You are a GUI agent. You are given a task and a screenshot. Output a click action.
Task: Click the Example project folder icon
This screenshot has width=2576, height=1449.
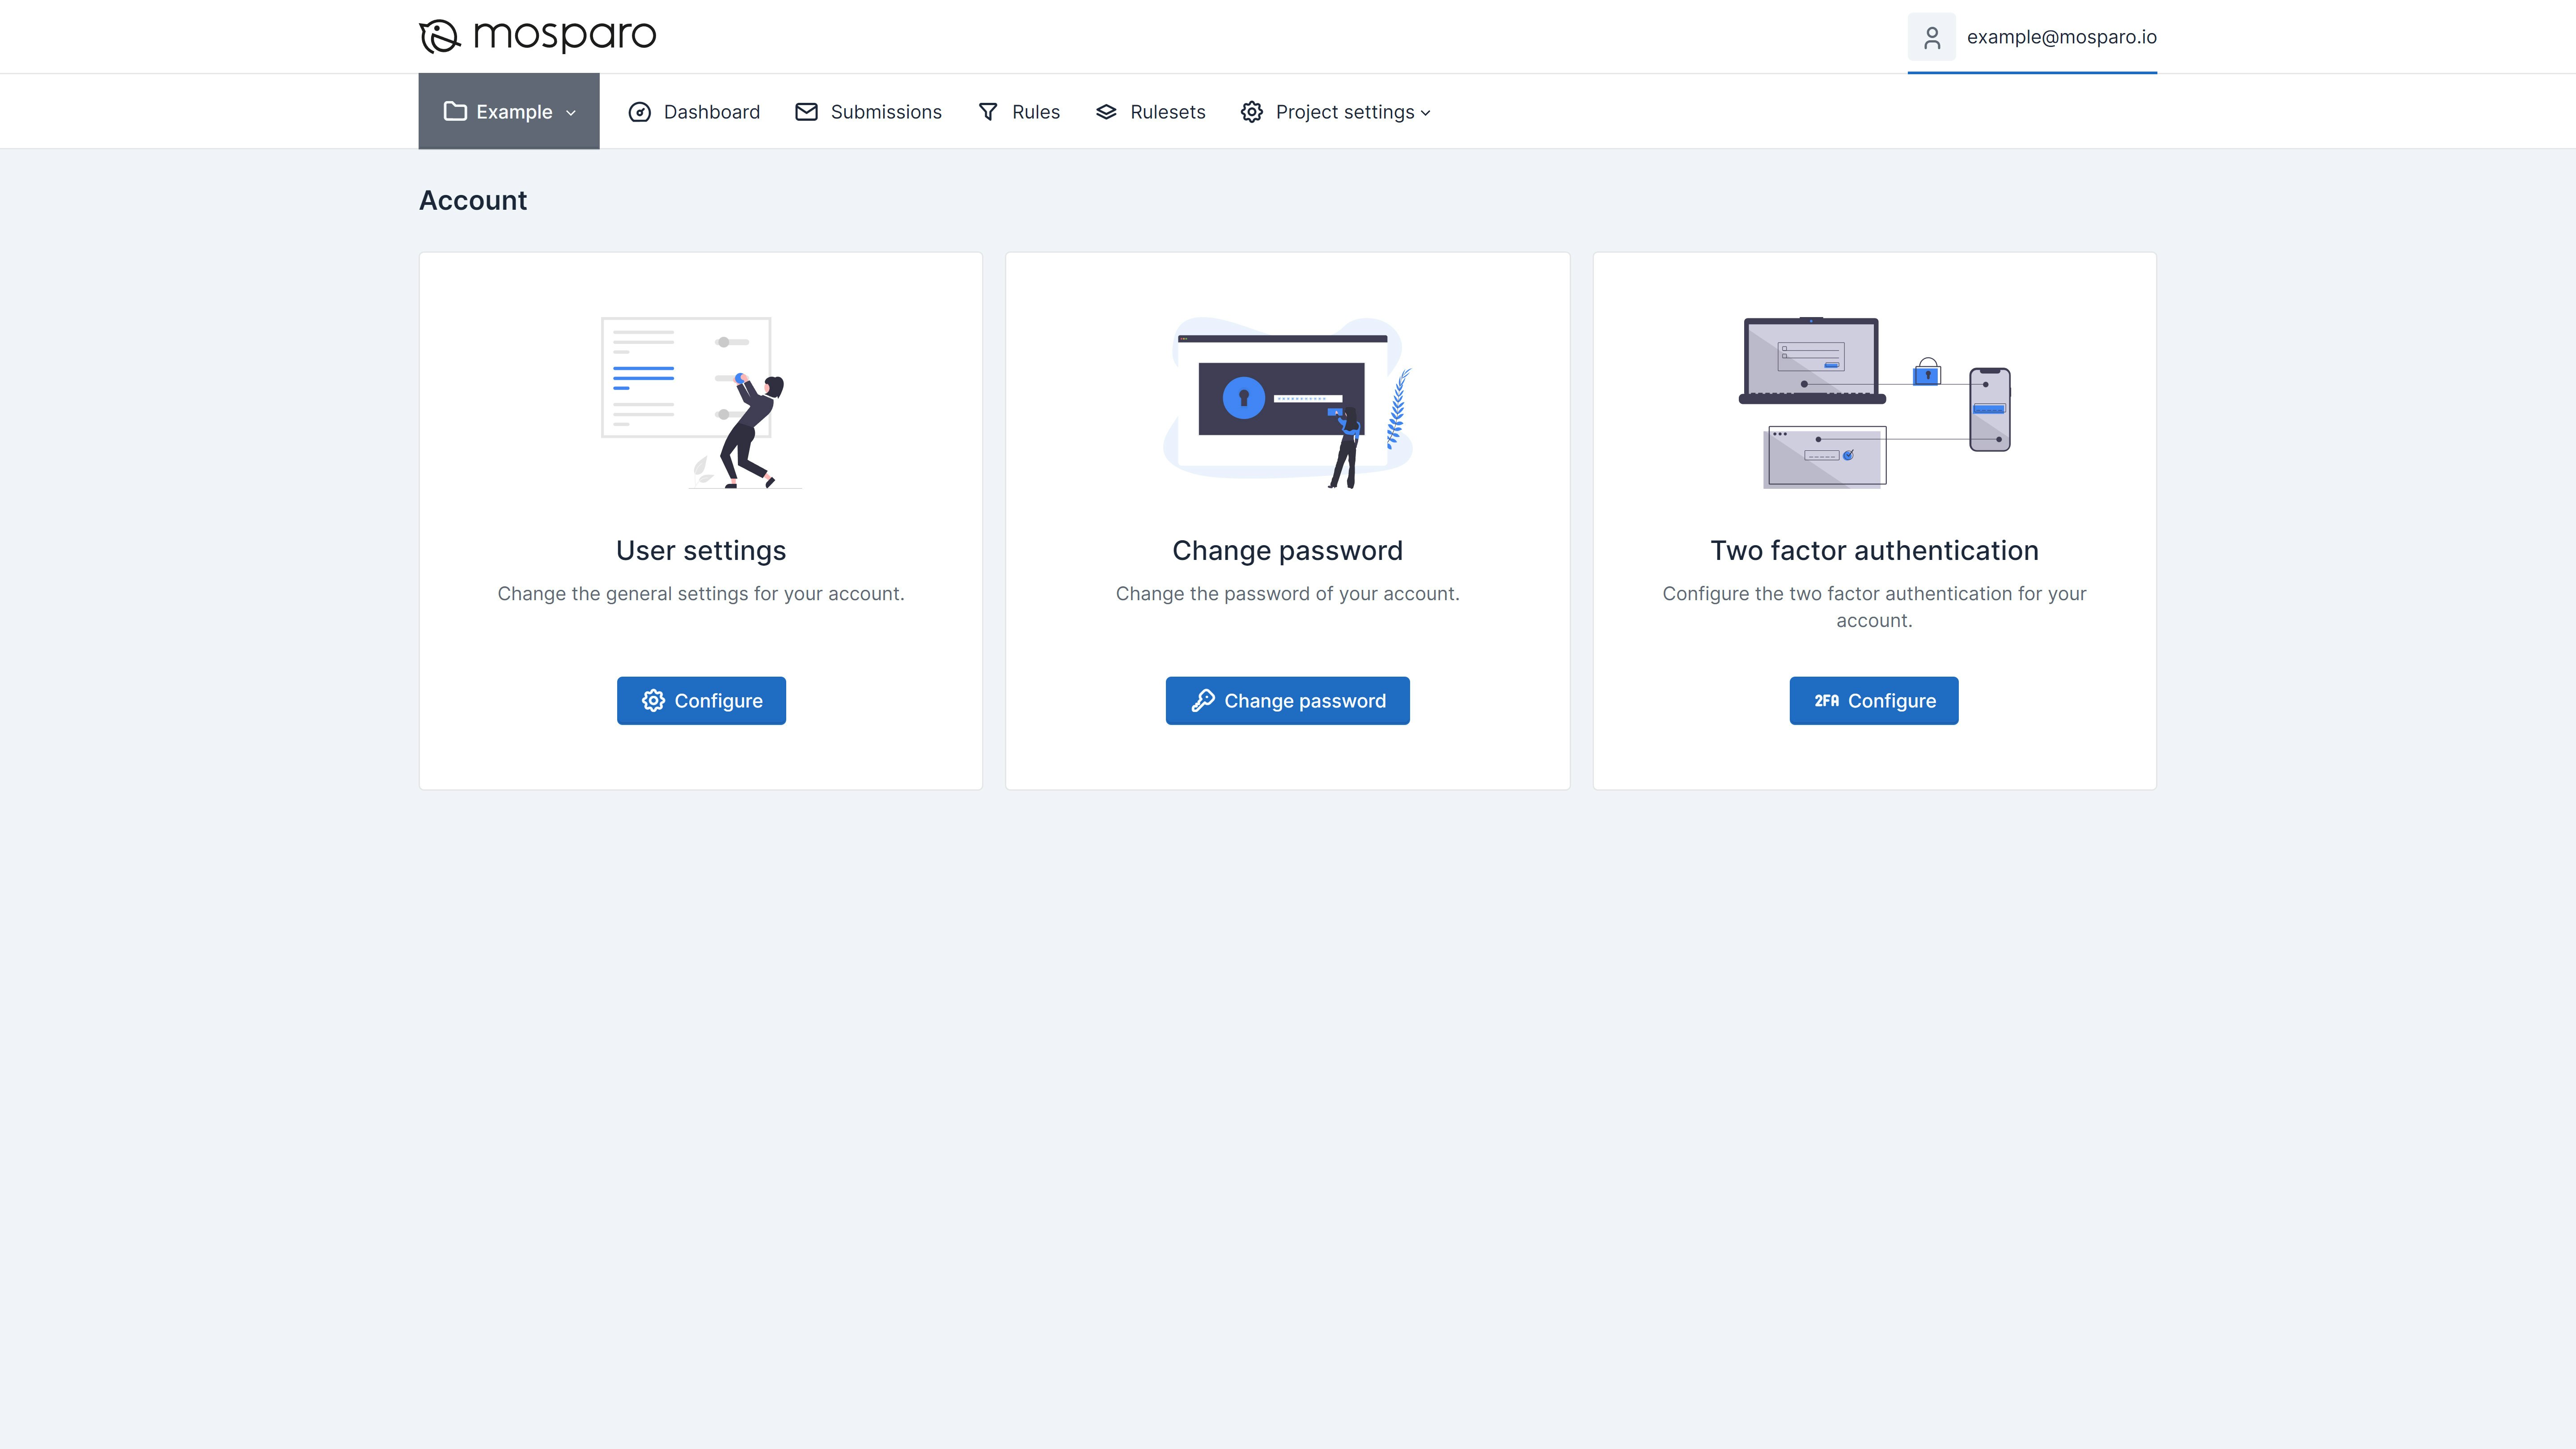point(455,111)
